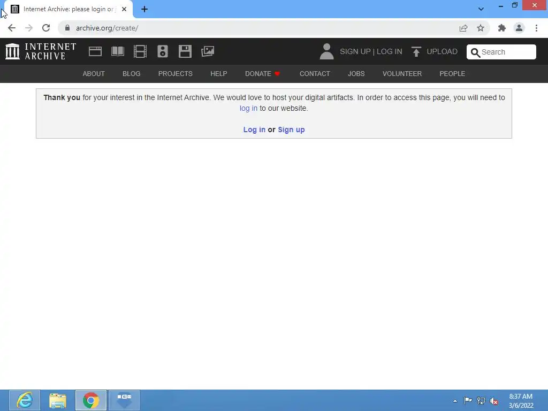548x411 pixels.
Task: Open the Web (Wayback) icon in navbar
Action: point(95,51)
